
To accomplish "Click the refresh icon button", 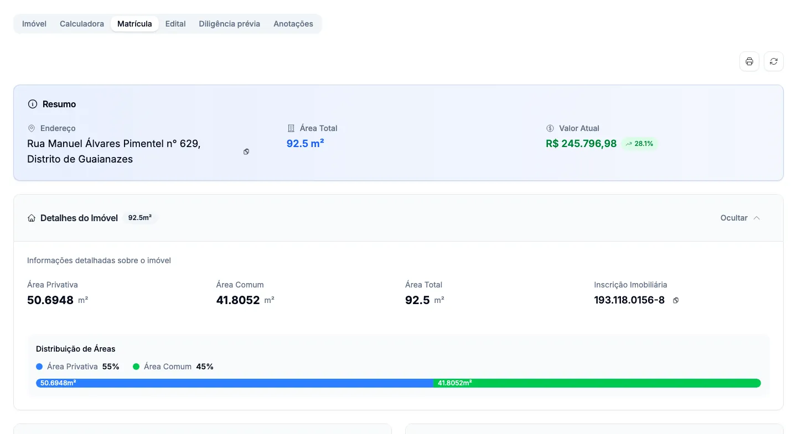I will click(774, 61).
